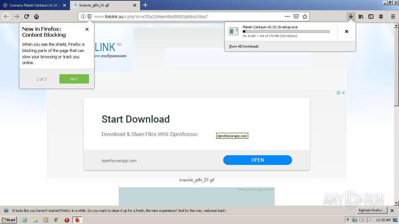Image resolution: width=399 pixels, height=224 pixels.
Task: Open Firefox account icon
Action: point(381,16)
